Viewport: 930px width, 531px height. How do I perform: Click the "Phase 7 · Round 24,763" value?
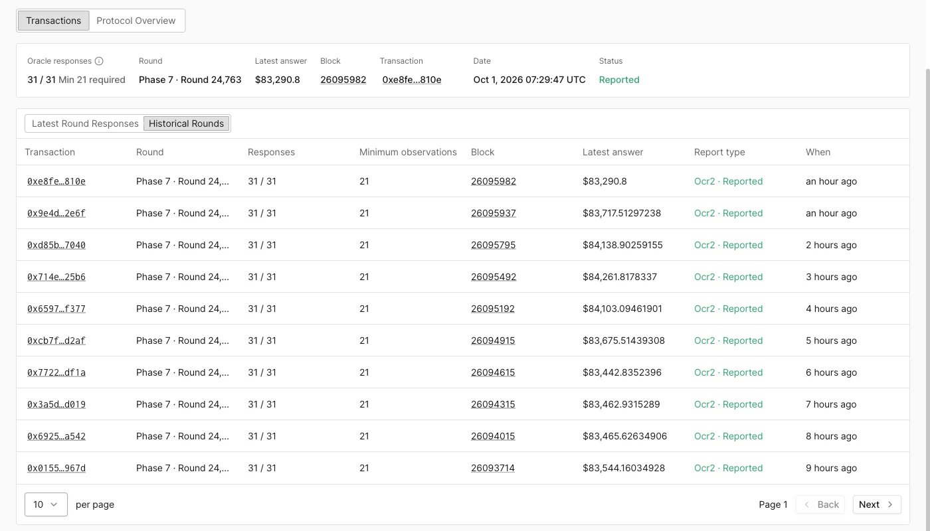point(190,80)
